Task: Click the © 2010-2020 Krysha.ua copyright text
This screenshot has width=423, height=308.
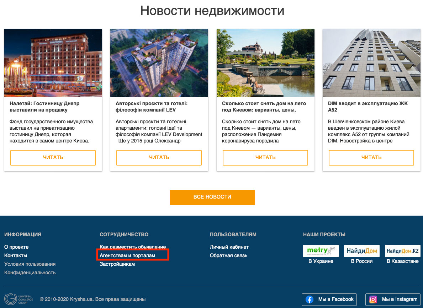Action: 92,299
